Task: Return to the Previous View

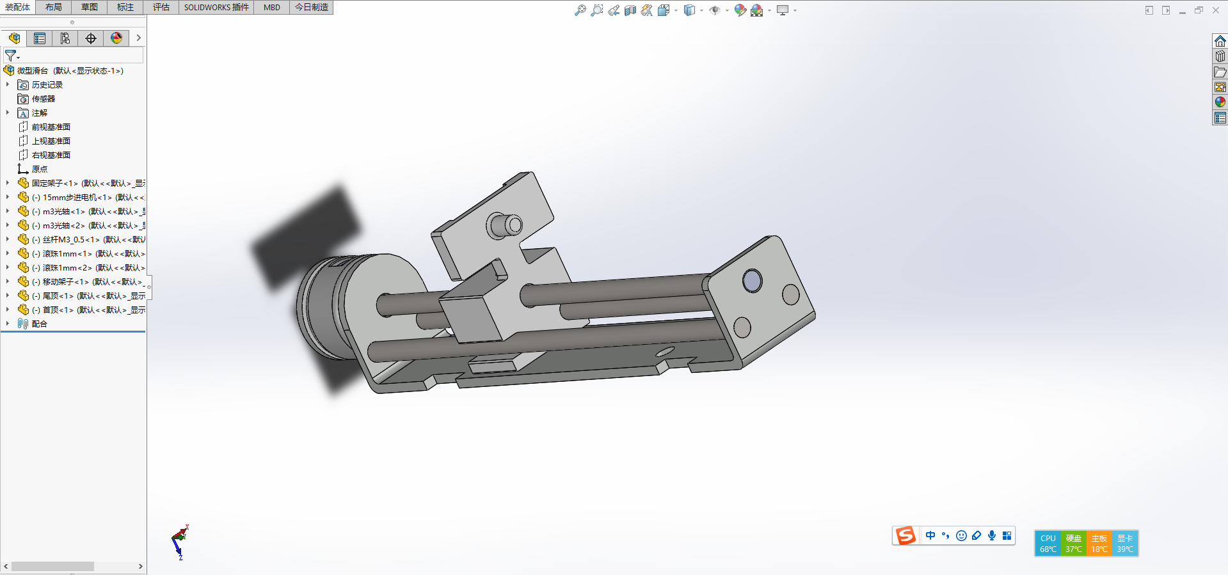Action: (x=614, y=10)
